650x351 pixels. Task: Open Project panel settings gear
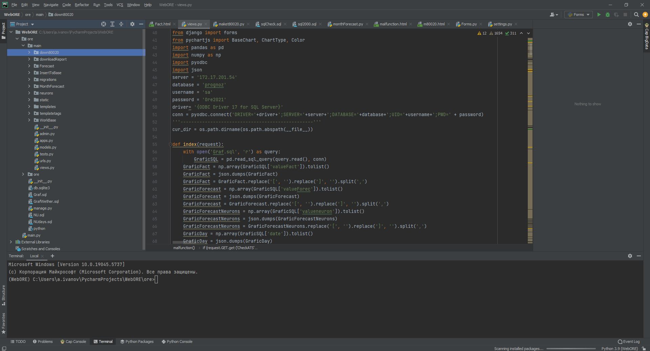click(x=132, y=24)
